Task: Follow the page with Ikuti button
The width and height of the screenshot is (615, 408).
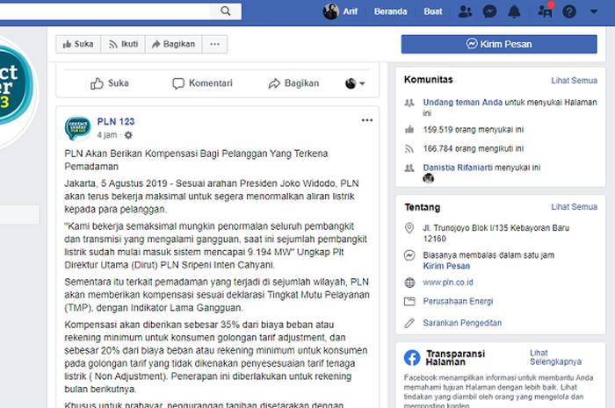Action: coord(123,44)
